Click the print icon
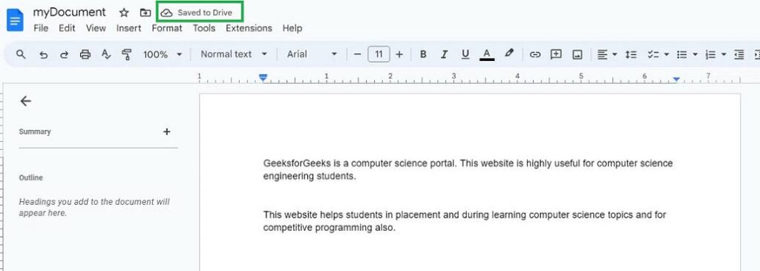This screenshot has width=760, height=271. (85, 54)
